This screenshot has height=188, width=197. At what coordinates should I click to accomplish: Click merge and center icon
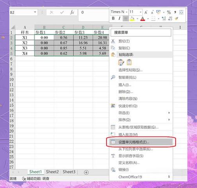pos(181,12)
